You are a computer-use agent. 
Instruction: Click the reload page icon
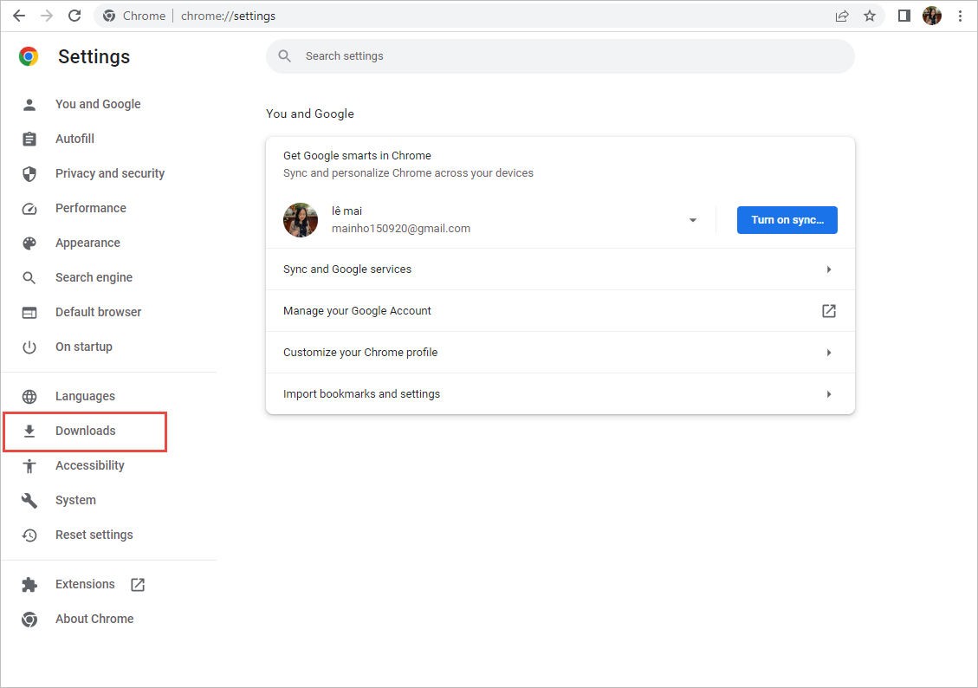click(x=74, y=16)
